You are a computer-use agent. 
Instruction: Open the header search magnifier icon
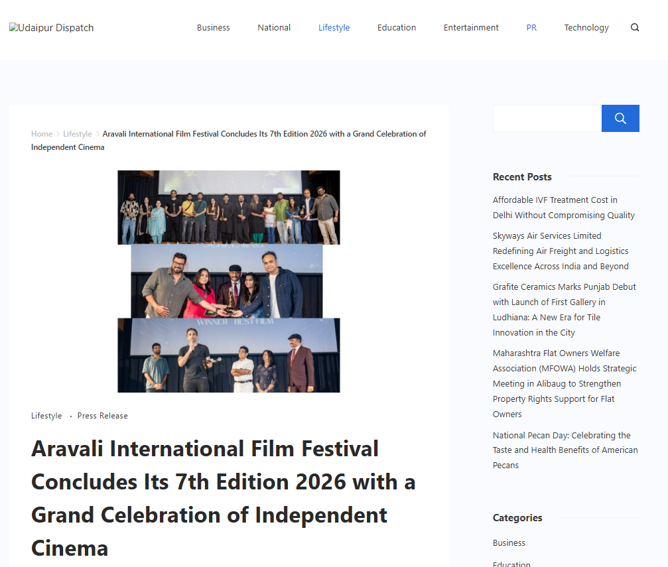coord(635,28)
